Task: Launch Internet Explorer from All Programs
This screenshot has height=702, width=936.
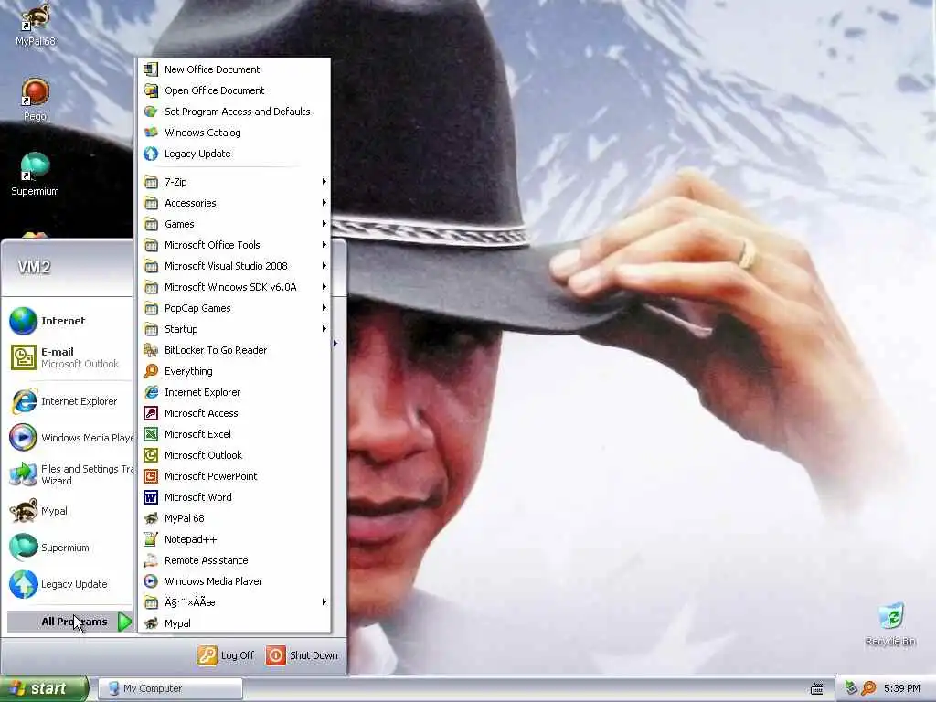Action: pyautogui.click(x=235, y=392)
